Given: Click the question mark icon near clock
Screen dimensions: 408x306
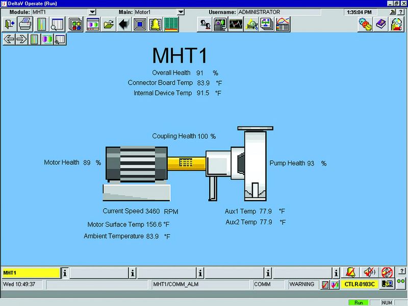Looking at the screenshot, I should pyautogui.click(x=401, y=12).
